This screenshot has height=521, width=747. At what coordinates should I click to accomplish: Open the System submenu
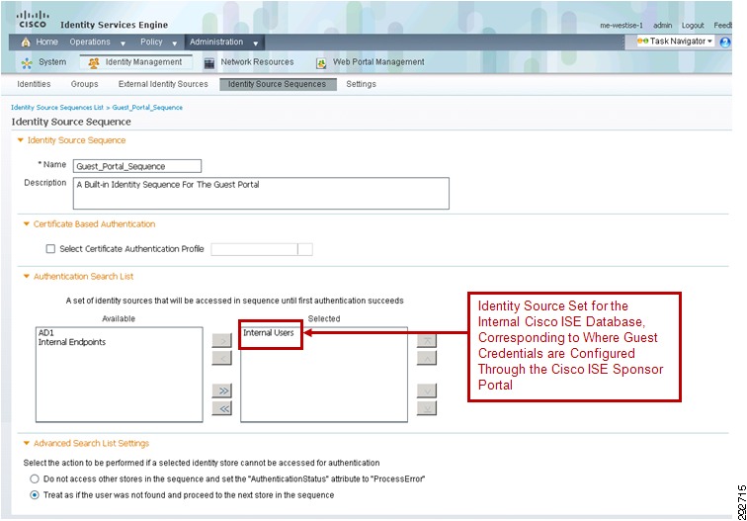tap(52, 62)
